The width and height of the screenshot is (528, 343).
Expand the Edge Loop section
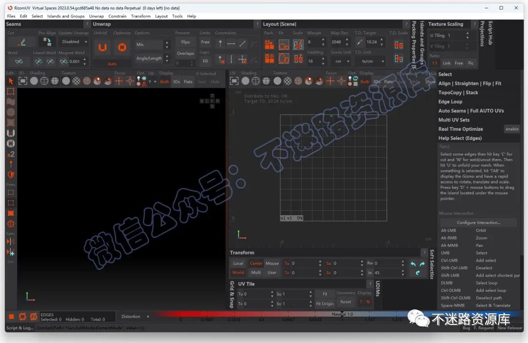click(450, 102)
